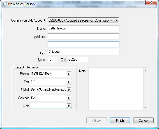
Task: Click the Zip field containing 60290
Action: click(x=78, y=60)
